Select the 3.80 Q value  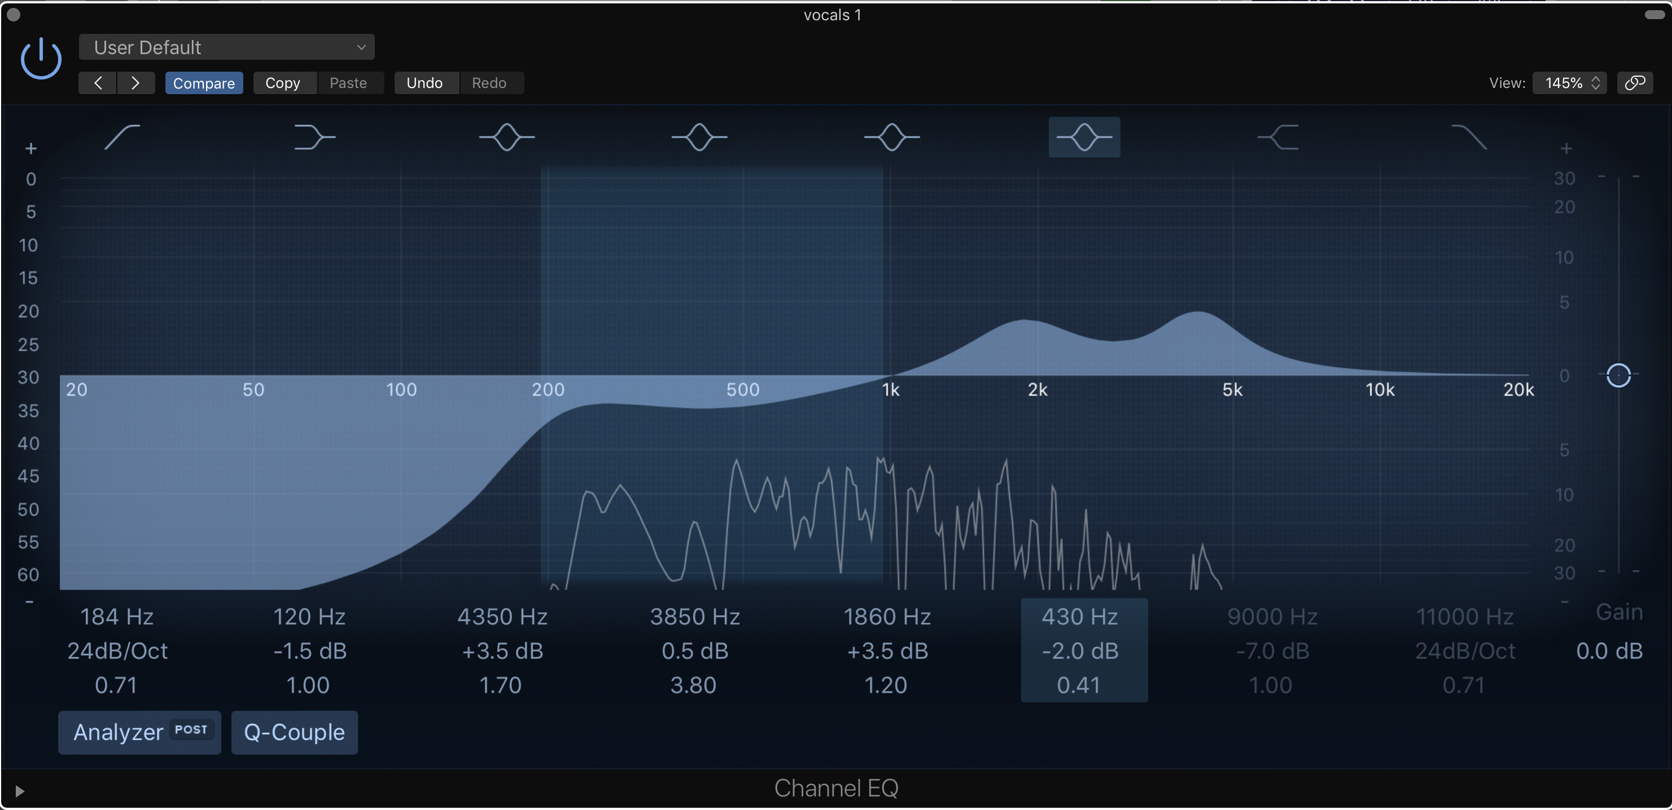(693, 685)
